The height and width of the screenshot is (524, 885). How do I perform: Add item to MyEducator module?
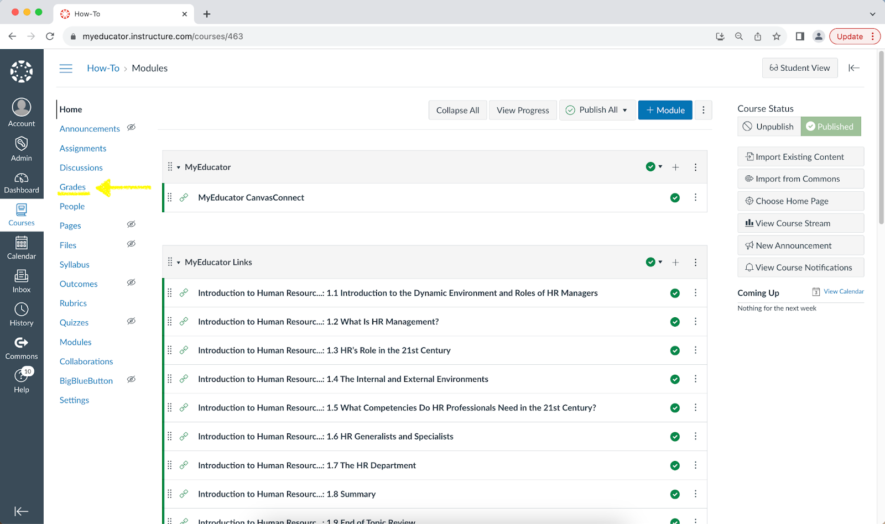tap(675, 167)
